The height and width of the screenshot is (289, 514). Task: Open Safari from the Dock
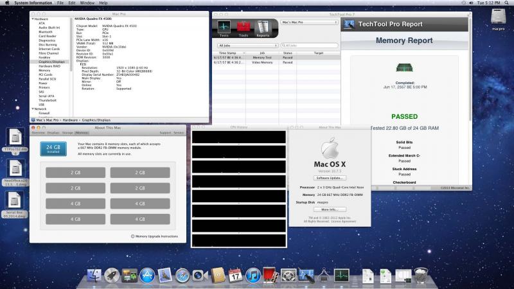[x=182, y=276]
